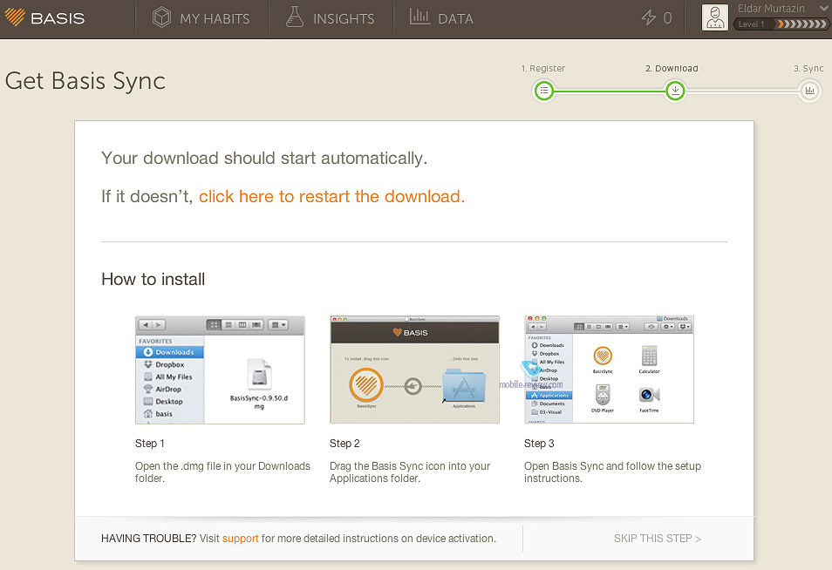Image resolution: width=832 pixels, height=570 pixels.
Task: Click the Step 1 Downloads folder thumbnail
Action: 220,370
